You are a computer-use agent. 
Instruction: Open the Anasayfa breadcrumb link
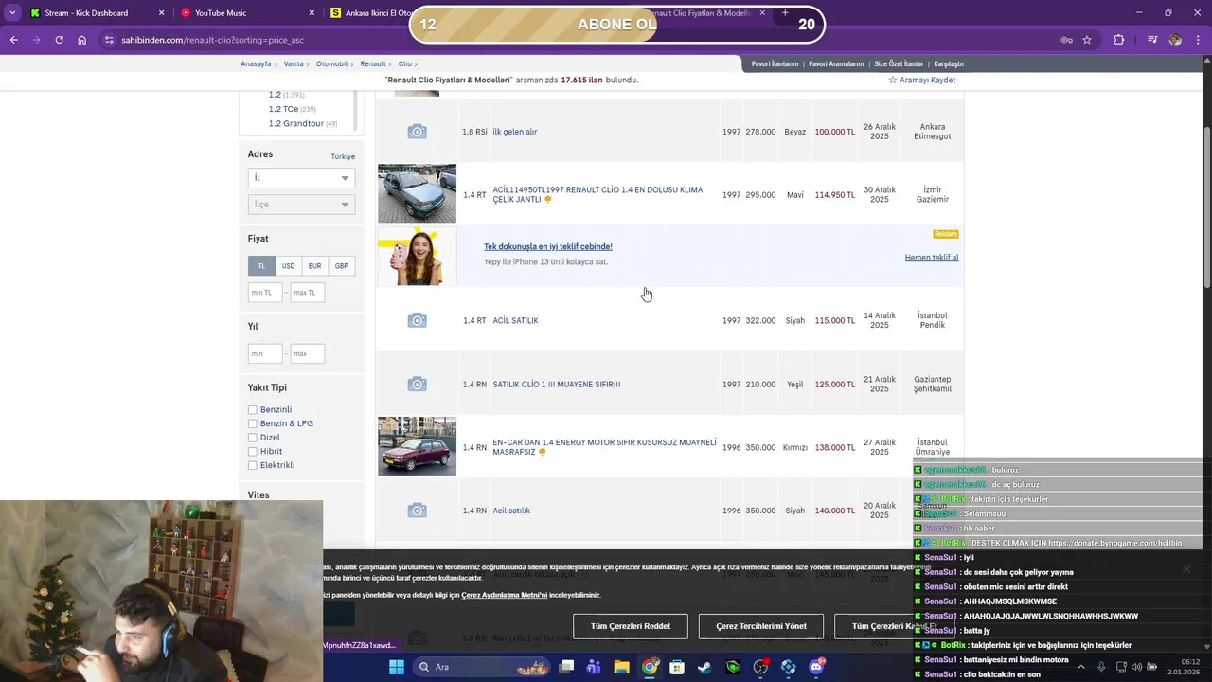click(256, 63)
